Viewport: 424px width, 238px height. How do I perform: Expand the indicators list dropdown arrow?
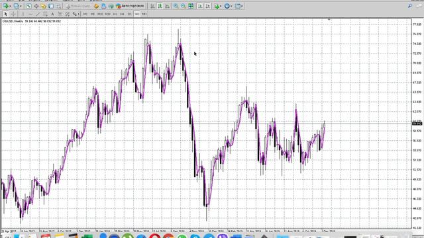click(221, 6)
